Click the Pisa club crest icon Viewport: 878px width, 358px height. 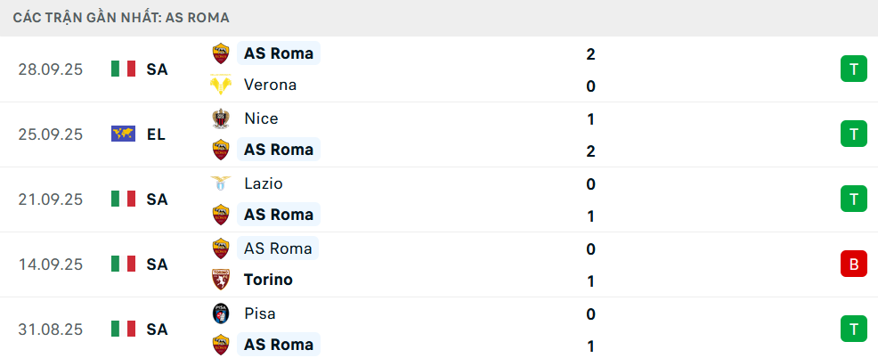pos(220,313)
